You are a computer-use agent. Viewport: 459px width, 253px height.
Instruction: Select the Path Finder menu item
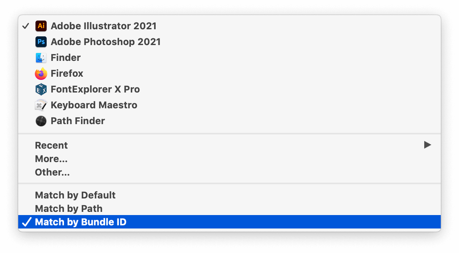pyautogui.click(x=229, y=121)
